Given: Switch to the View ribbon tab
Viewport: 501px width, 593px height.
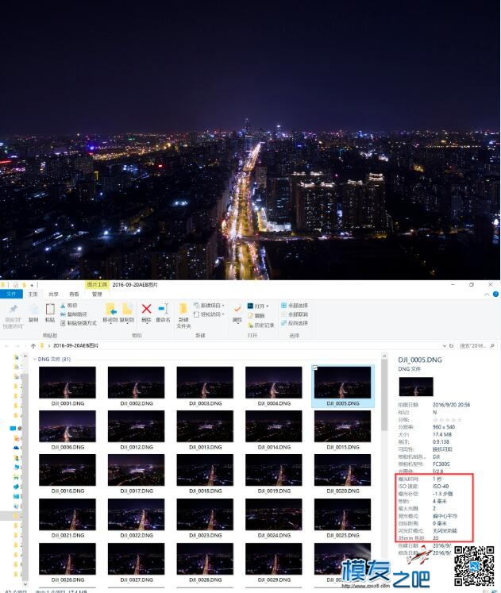Looking at the screenshot, I should 74,295.
